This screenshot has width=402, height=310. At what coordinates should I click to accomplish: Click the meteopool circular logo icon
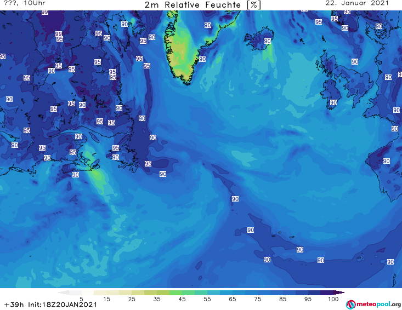(x=350, y=305)
